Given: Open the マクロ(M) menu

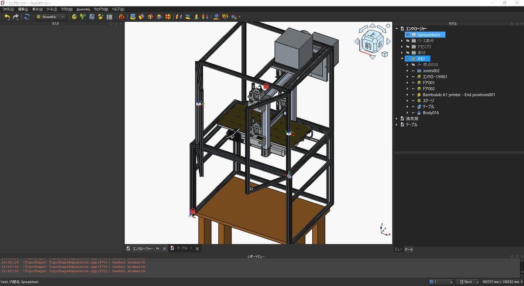Looking at the screenshot, I should click(67, 9).
